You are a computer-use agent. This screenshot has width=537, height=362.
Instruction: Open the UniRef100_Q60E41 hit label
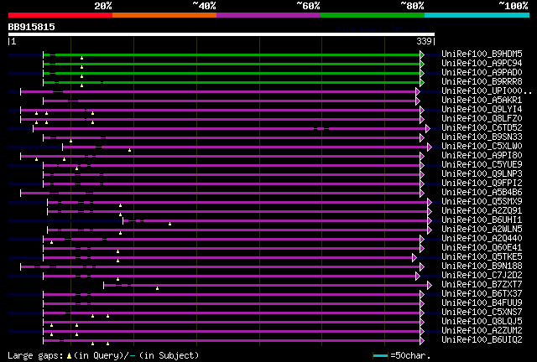coord(482,248)
